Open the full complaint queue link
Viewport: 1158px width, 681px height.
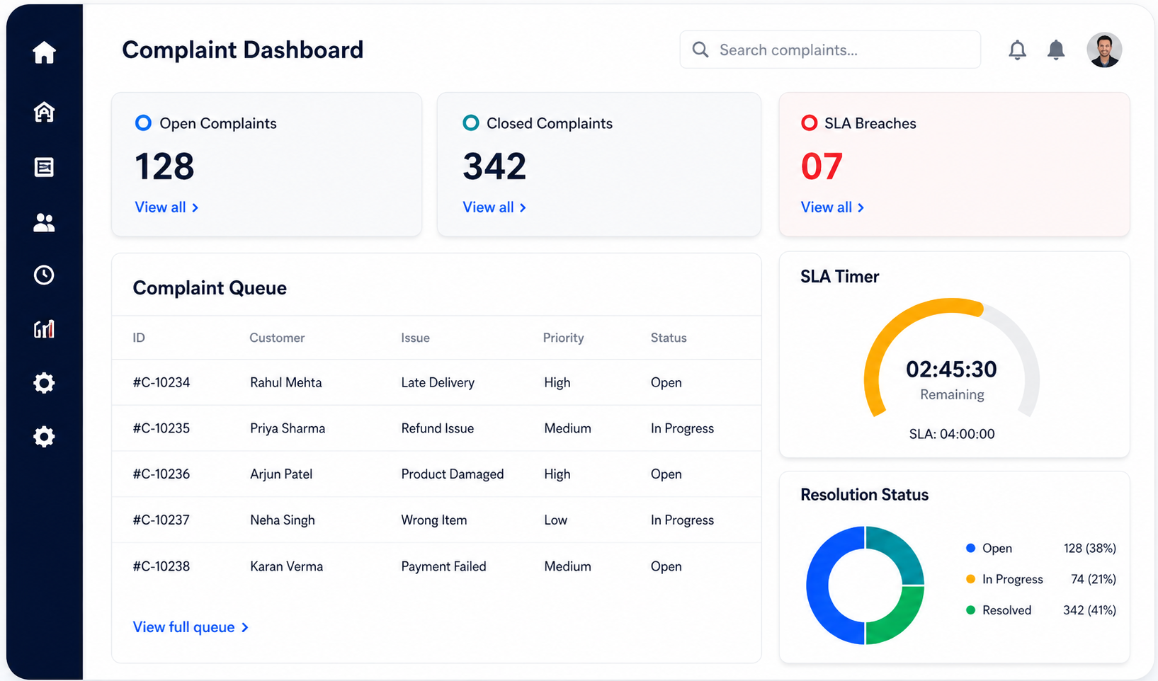click(x=191, y=627)
